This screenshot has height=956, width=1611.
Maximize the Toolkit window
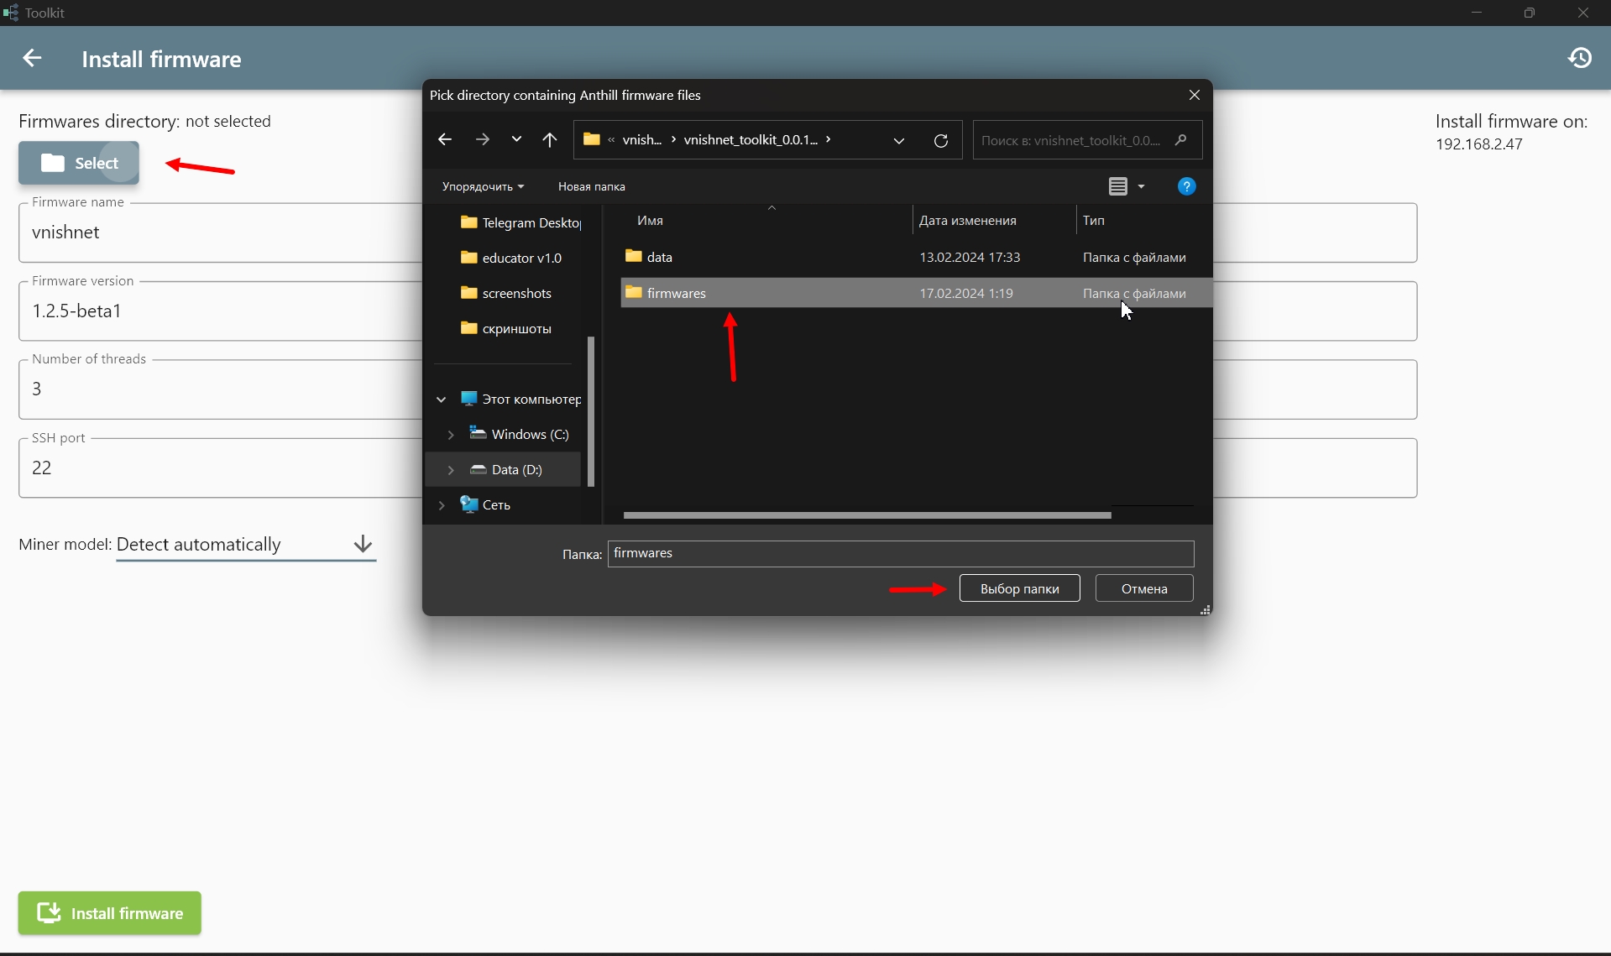pyautogui.click(x=1530, y=13)
